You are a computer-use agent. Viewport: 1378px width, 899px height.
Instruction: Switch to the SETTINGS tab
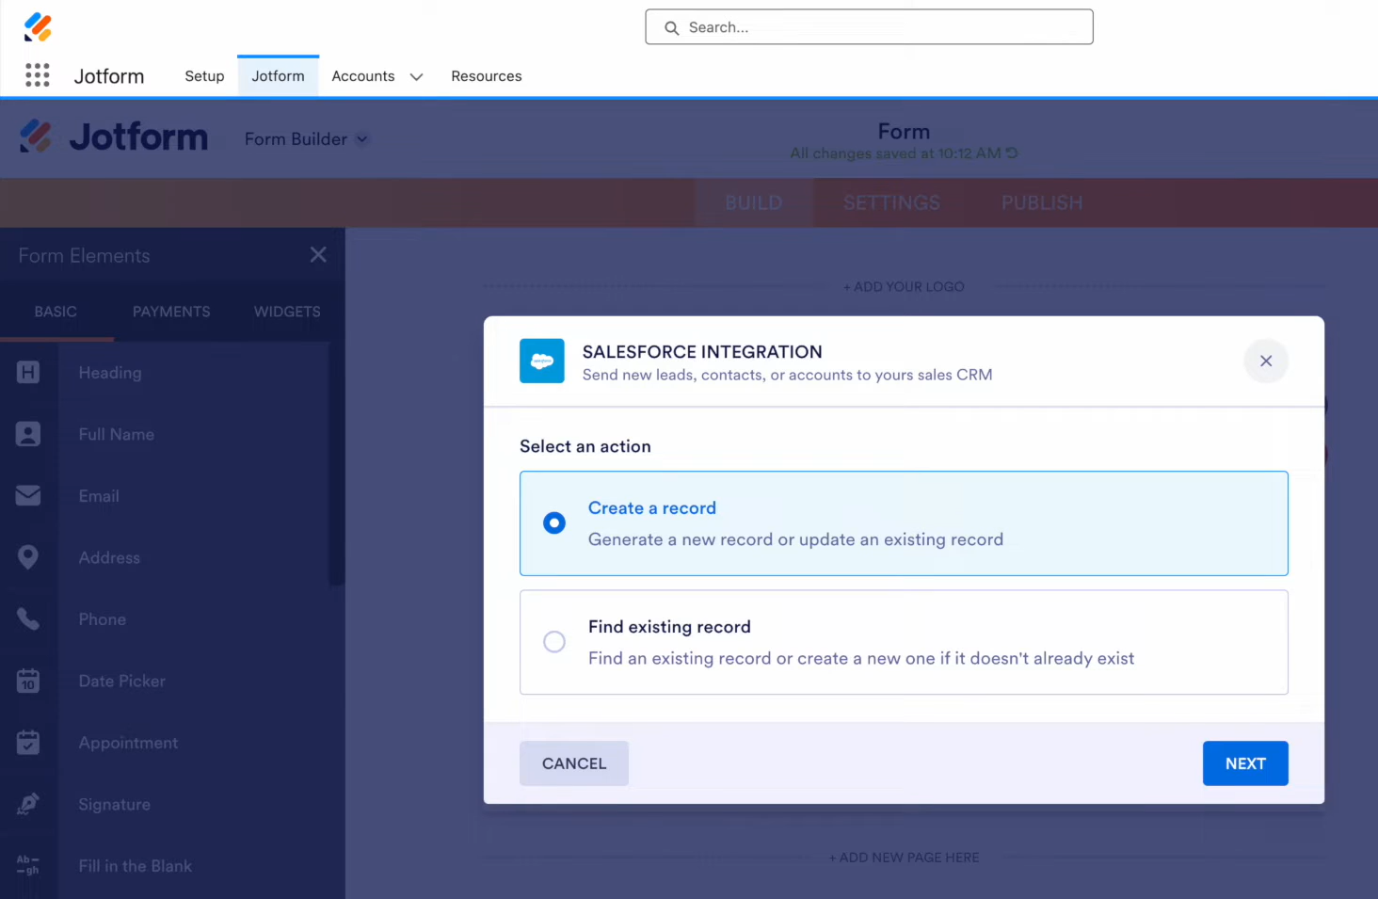[x=891, y=202]
